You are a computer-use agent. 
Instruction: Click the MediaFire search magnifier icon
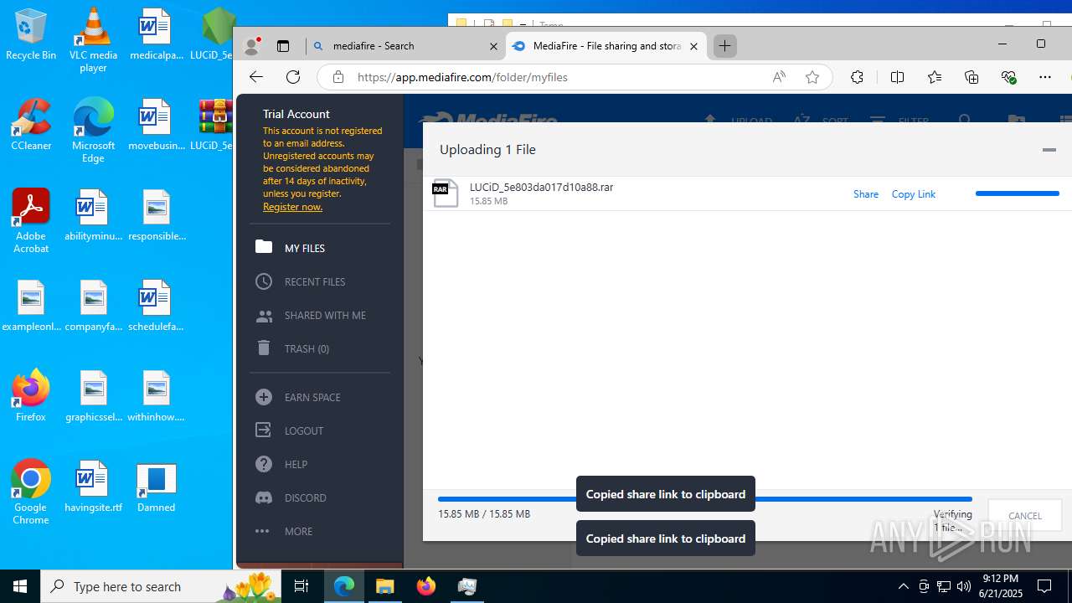pyautogui.click(x=965, y=121)
